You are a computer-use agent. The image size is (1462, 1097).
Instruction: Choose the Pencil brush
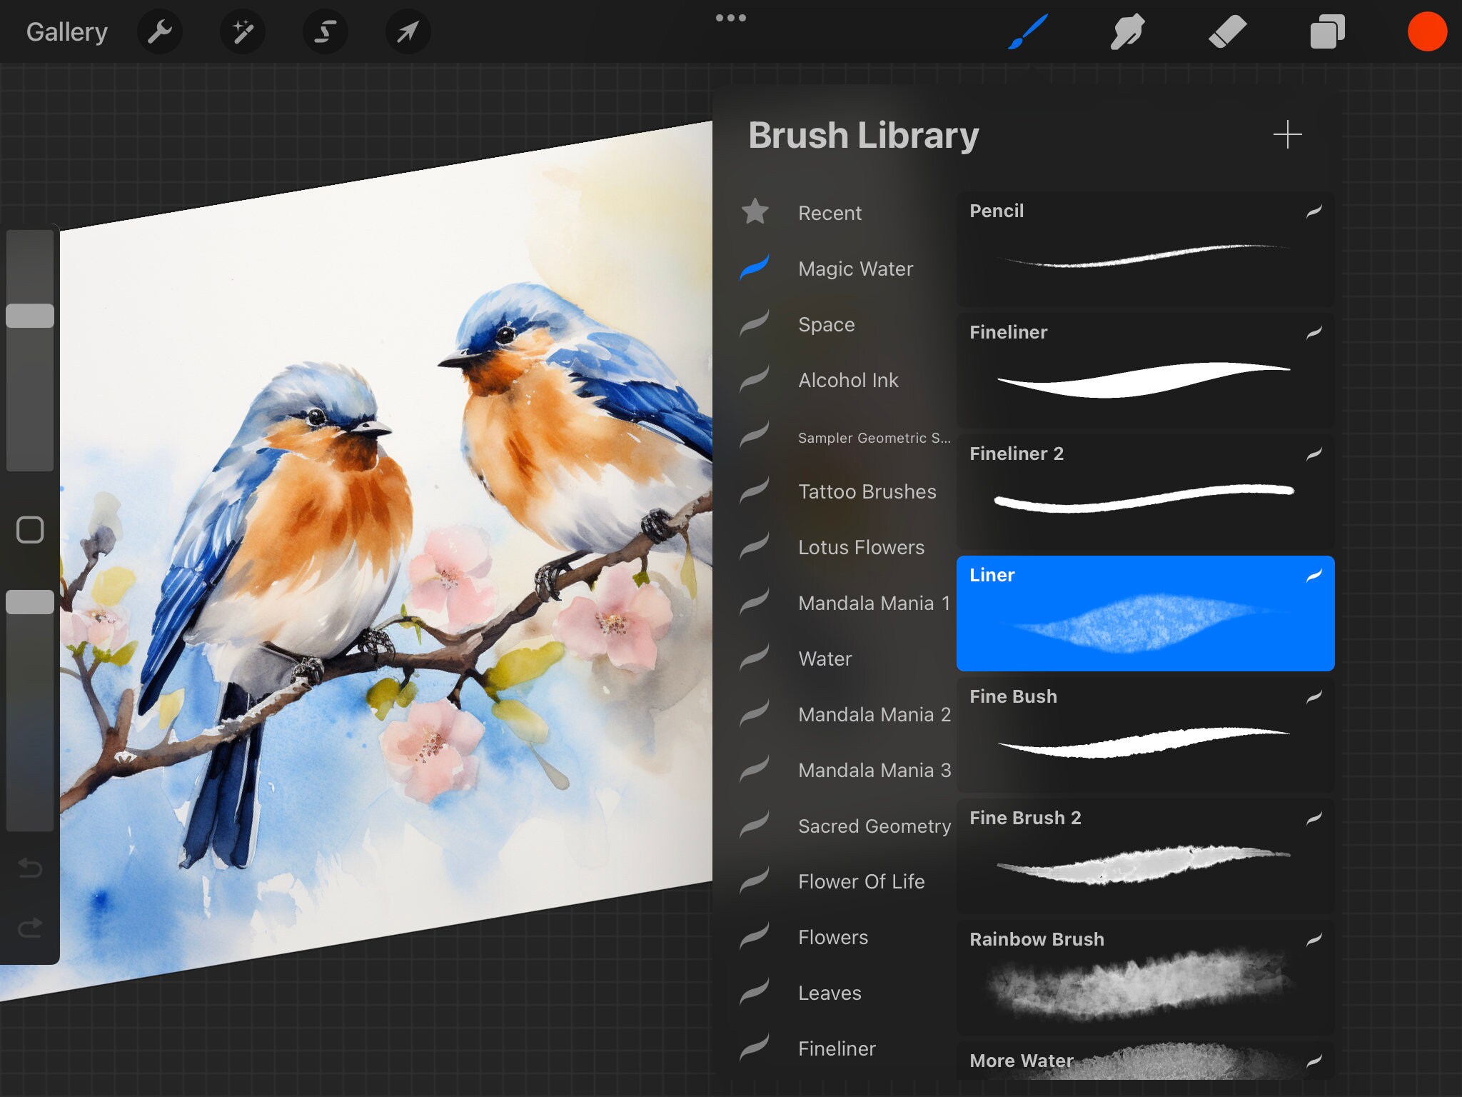[1145, 249]
